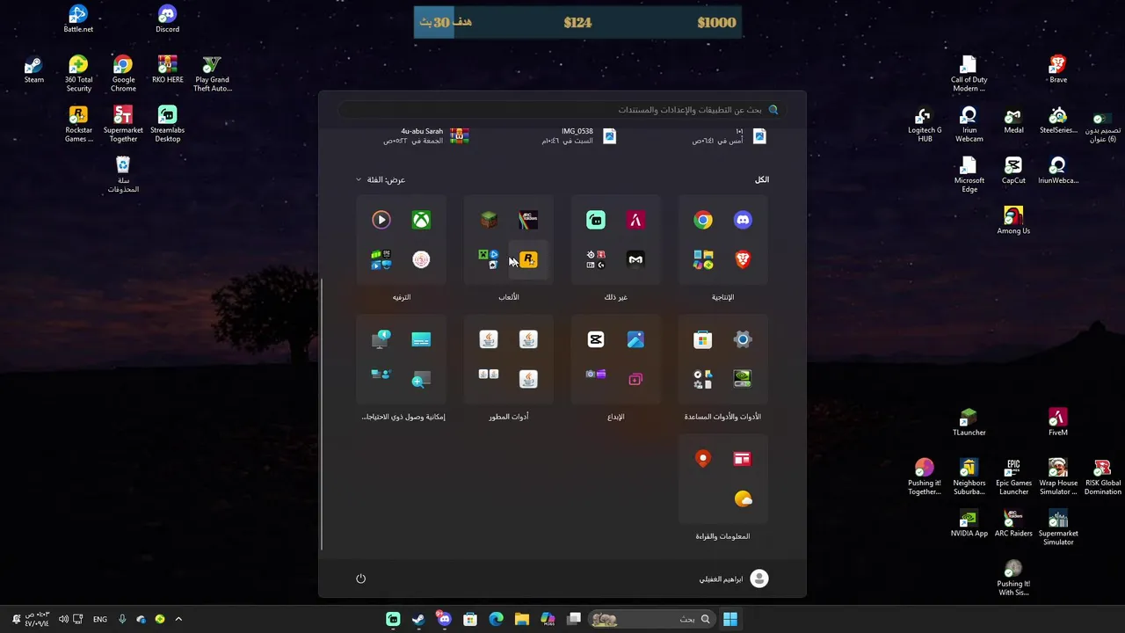Open Maps in المعلومات والقراءة folder

click(703, 459)
